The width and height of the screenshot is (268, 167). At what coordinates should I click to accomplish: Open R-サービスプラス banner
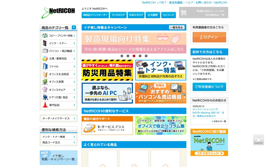107,126
